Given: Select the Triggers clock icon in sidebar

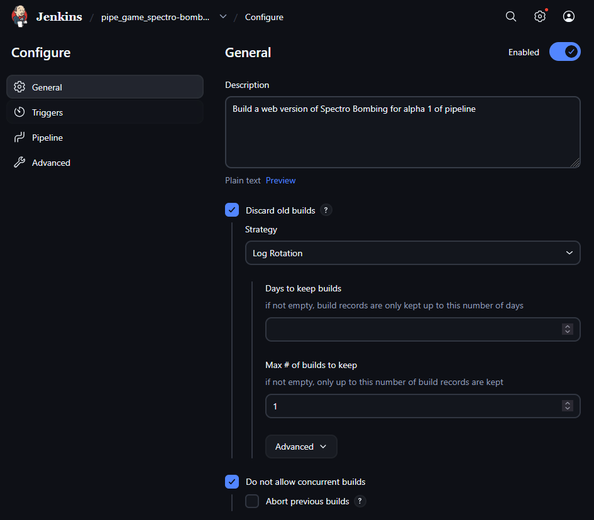Looking at the screenshot, I should (x=19, y=112).
